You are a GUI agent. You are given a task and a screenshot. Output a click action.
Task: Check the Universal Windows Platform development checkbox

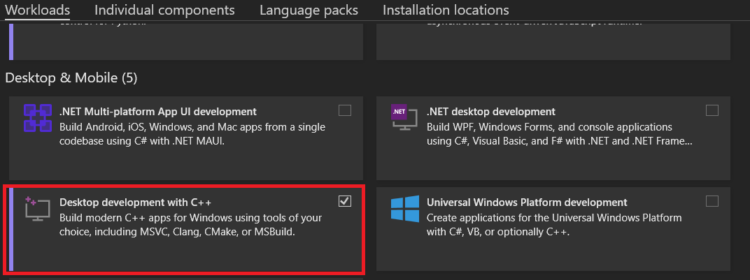tap(712, 201)
